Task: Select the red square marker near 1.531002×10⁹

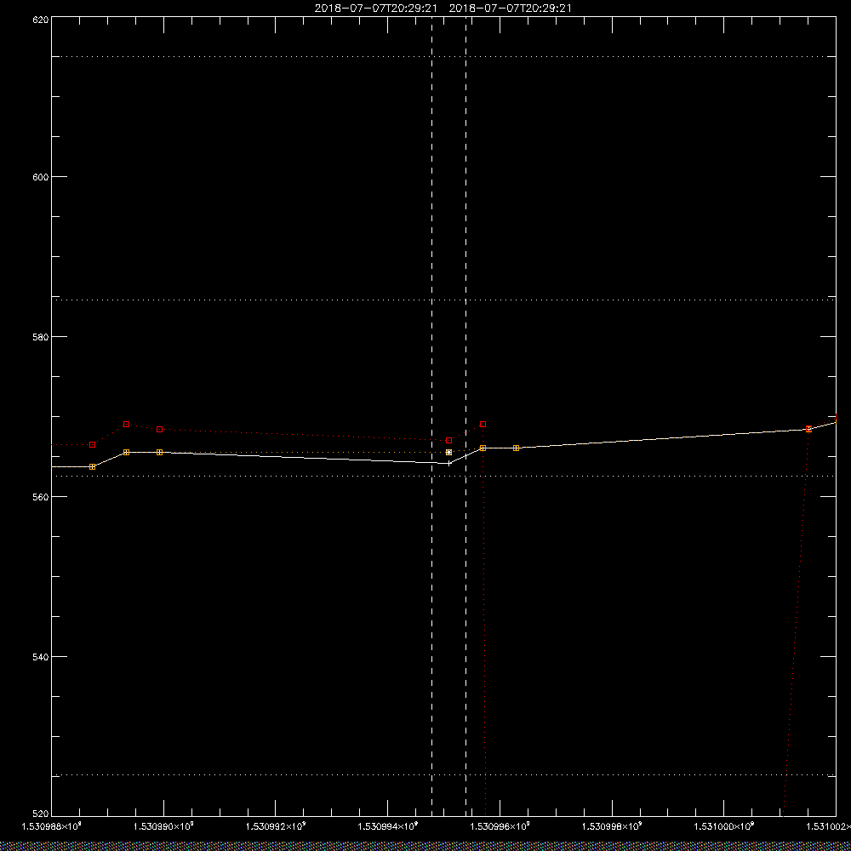Action: coord(808,429)
